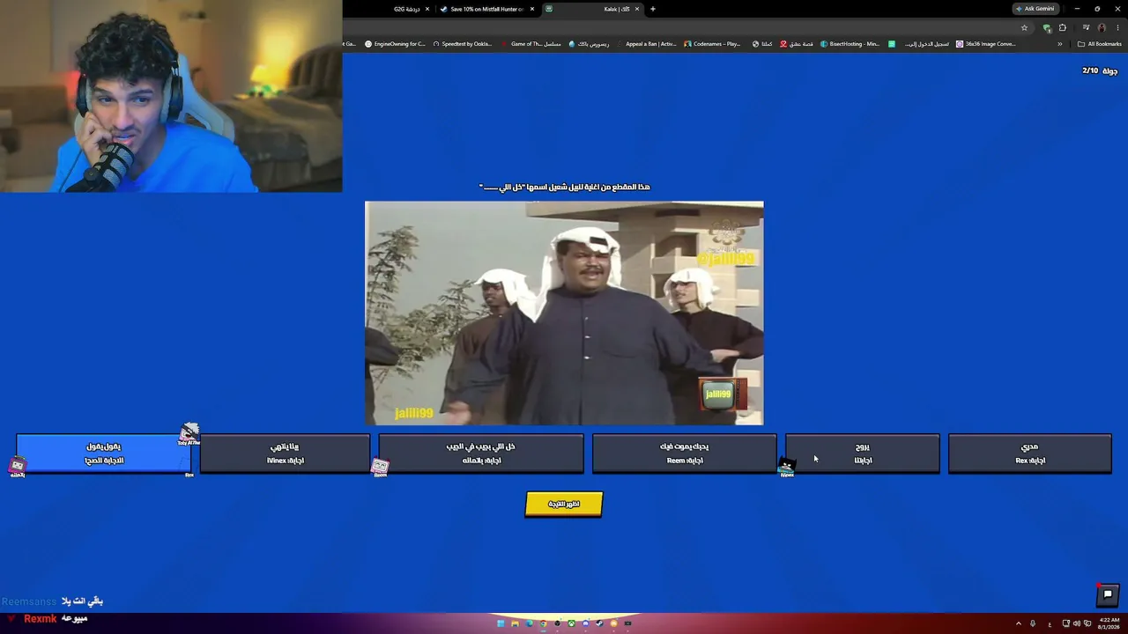This screenshot has height=634, width=1128.
Task: Open the All Bookmarks folder
Action: [x=1099, y=44]
